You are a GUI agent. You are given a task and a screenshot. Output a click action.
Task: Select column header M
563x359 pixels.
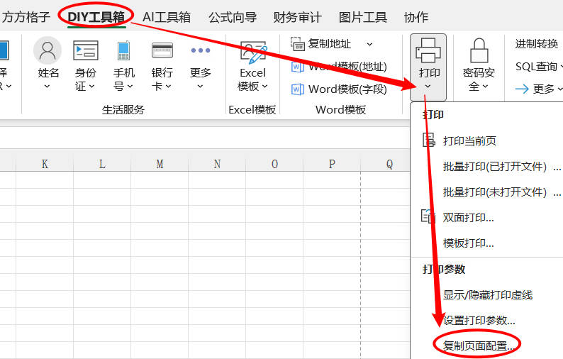coord(160,164)
